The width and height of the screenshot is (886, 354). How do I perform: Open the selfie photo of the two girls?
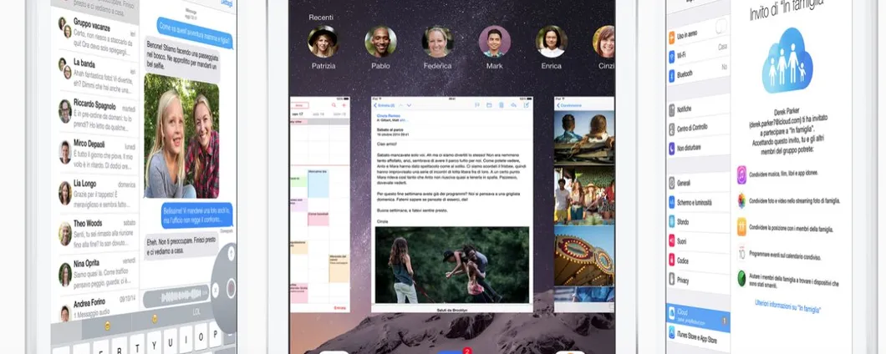point(181,135)
